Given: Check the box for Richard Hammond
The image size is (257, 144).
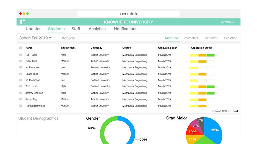Looking at the screenshot, I should (x=20, y=106).
